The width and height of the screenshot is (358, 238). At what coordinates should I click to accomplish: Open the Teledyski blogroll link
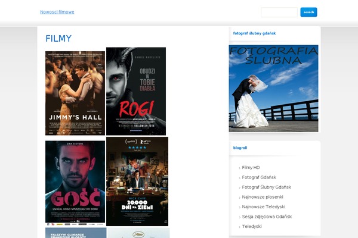click(x=252, y=226)
